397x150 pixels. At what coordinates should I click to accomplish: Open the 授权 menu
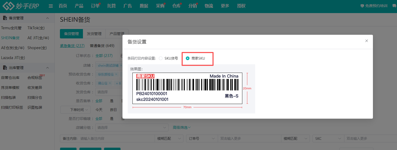point(241,6)
